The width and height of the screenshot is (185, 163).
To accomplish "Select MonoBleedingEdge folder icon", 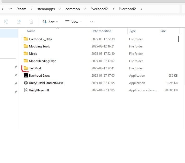I will [26, 61].
